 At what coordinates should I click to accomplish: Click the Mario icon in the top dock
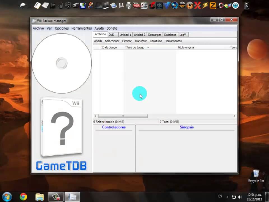(91, 5)
